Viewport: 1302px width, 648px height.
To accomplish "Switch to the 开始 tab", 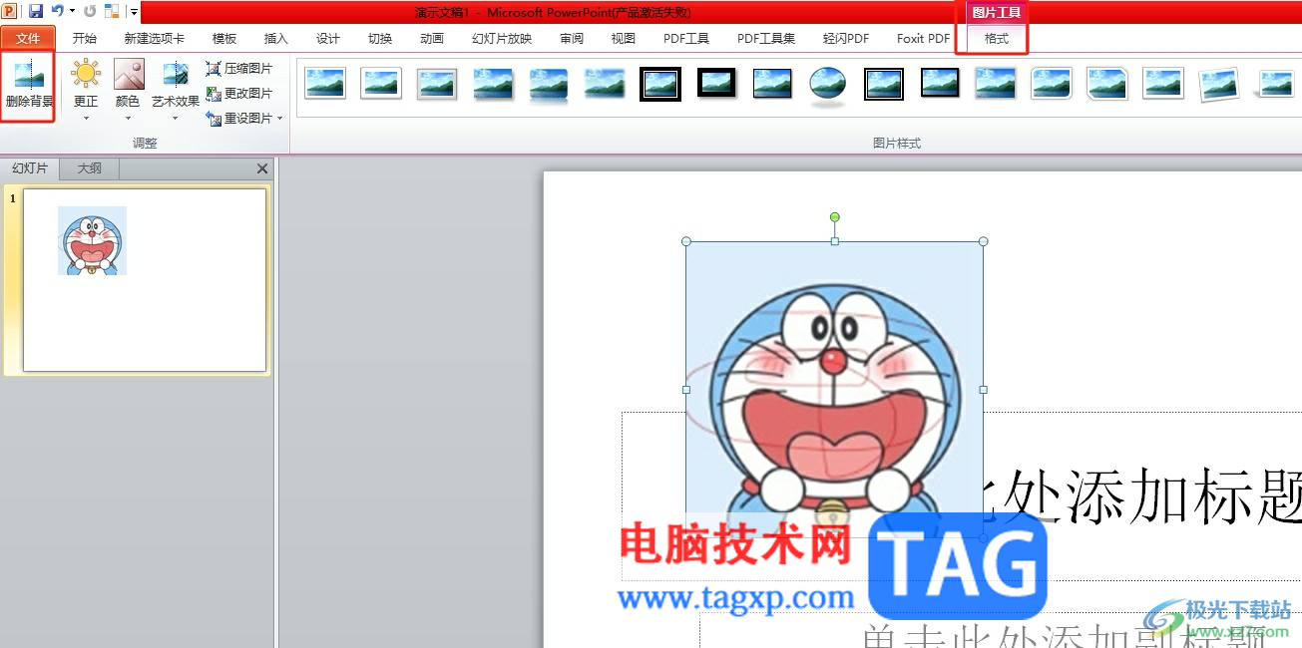I will coord(85,39).
